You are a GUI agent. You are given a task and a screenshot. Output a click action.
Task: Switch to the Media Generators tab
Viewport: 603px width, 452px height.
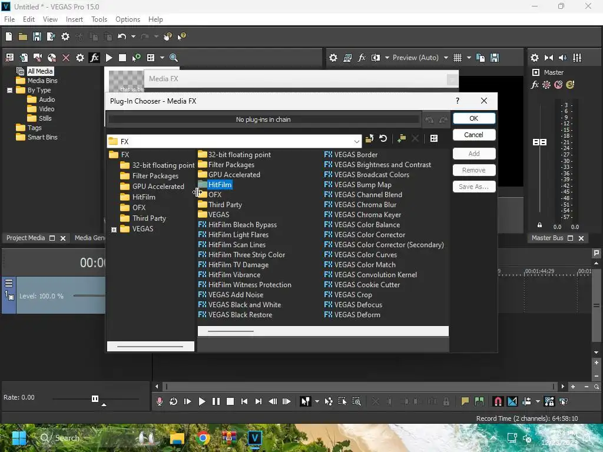tap(90, 238)
